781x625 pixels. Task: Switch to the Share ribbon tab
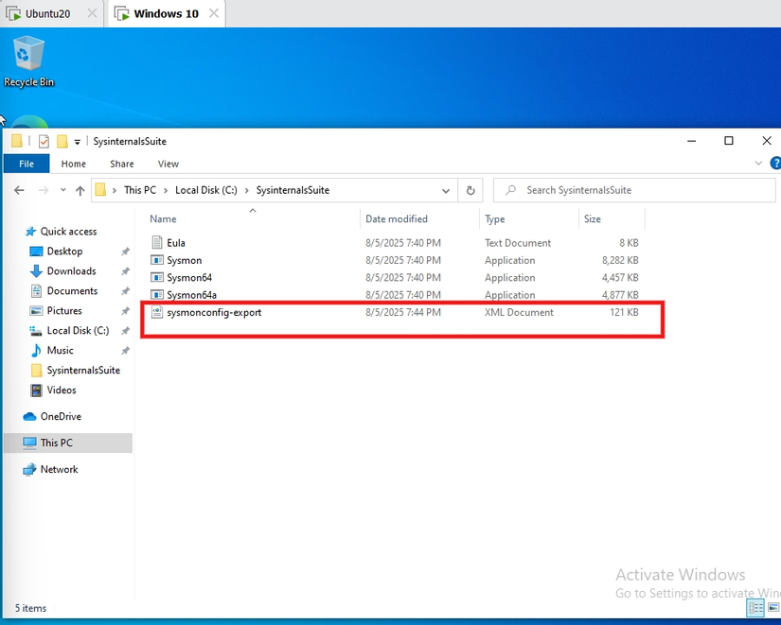[x=121, y=164]
